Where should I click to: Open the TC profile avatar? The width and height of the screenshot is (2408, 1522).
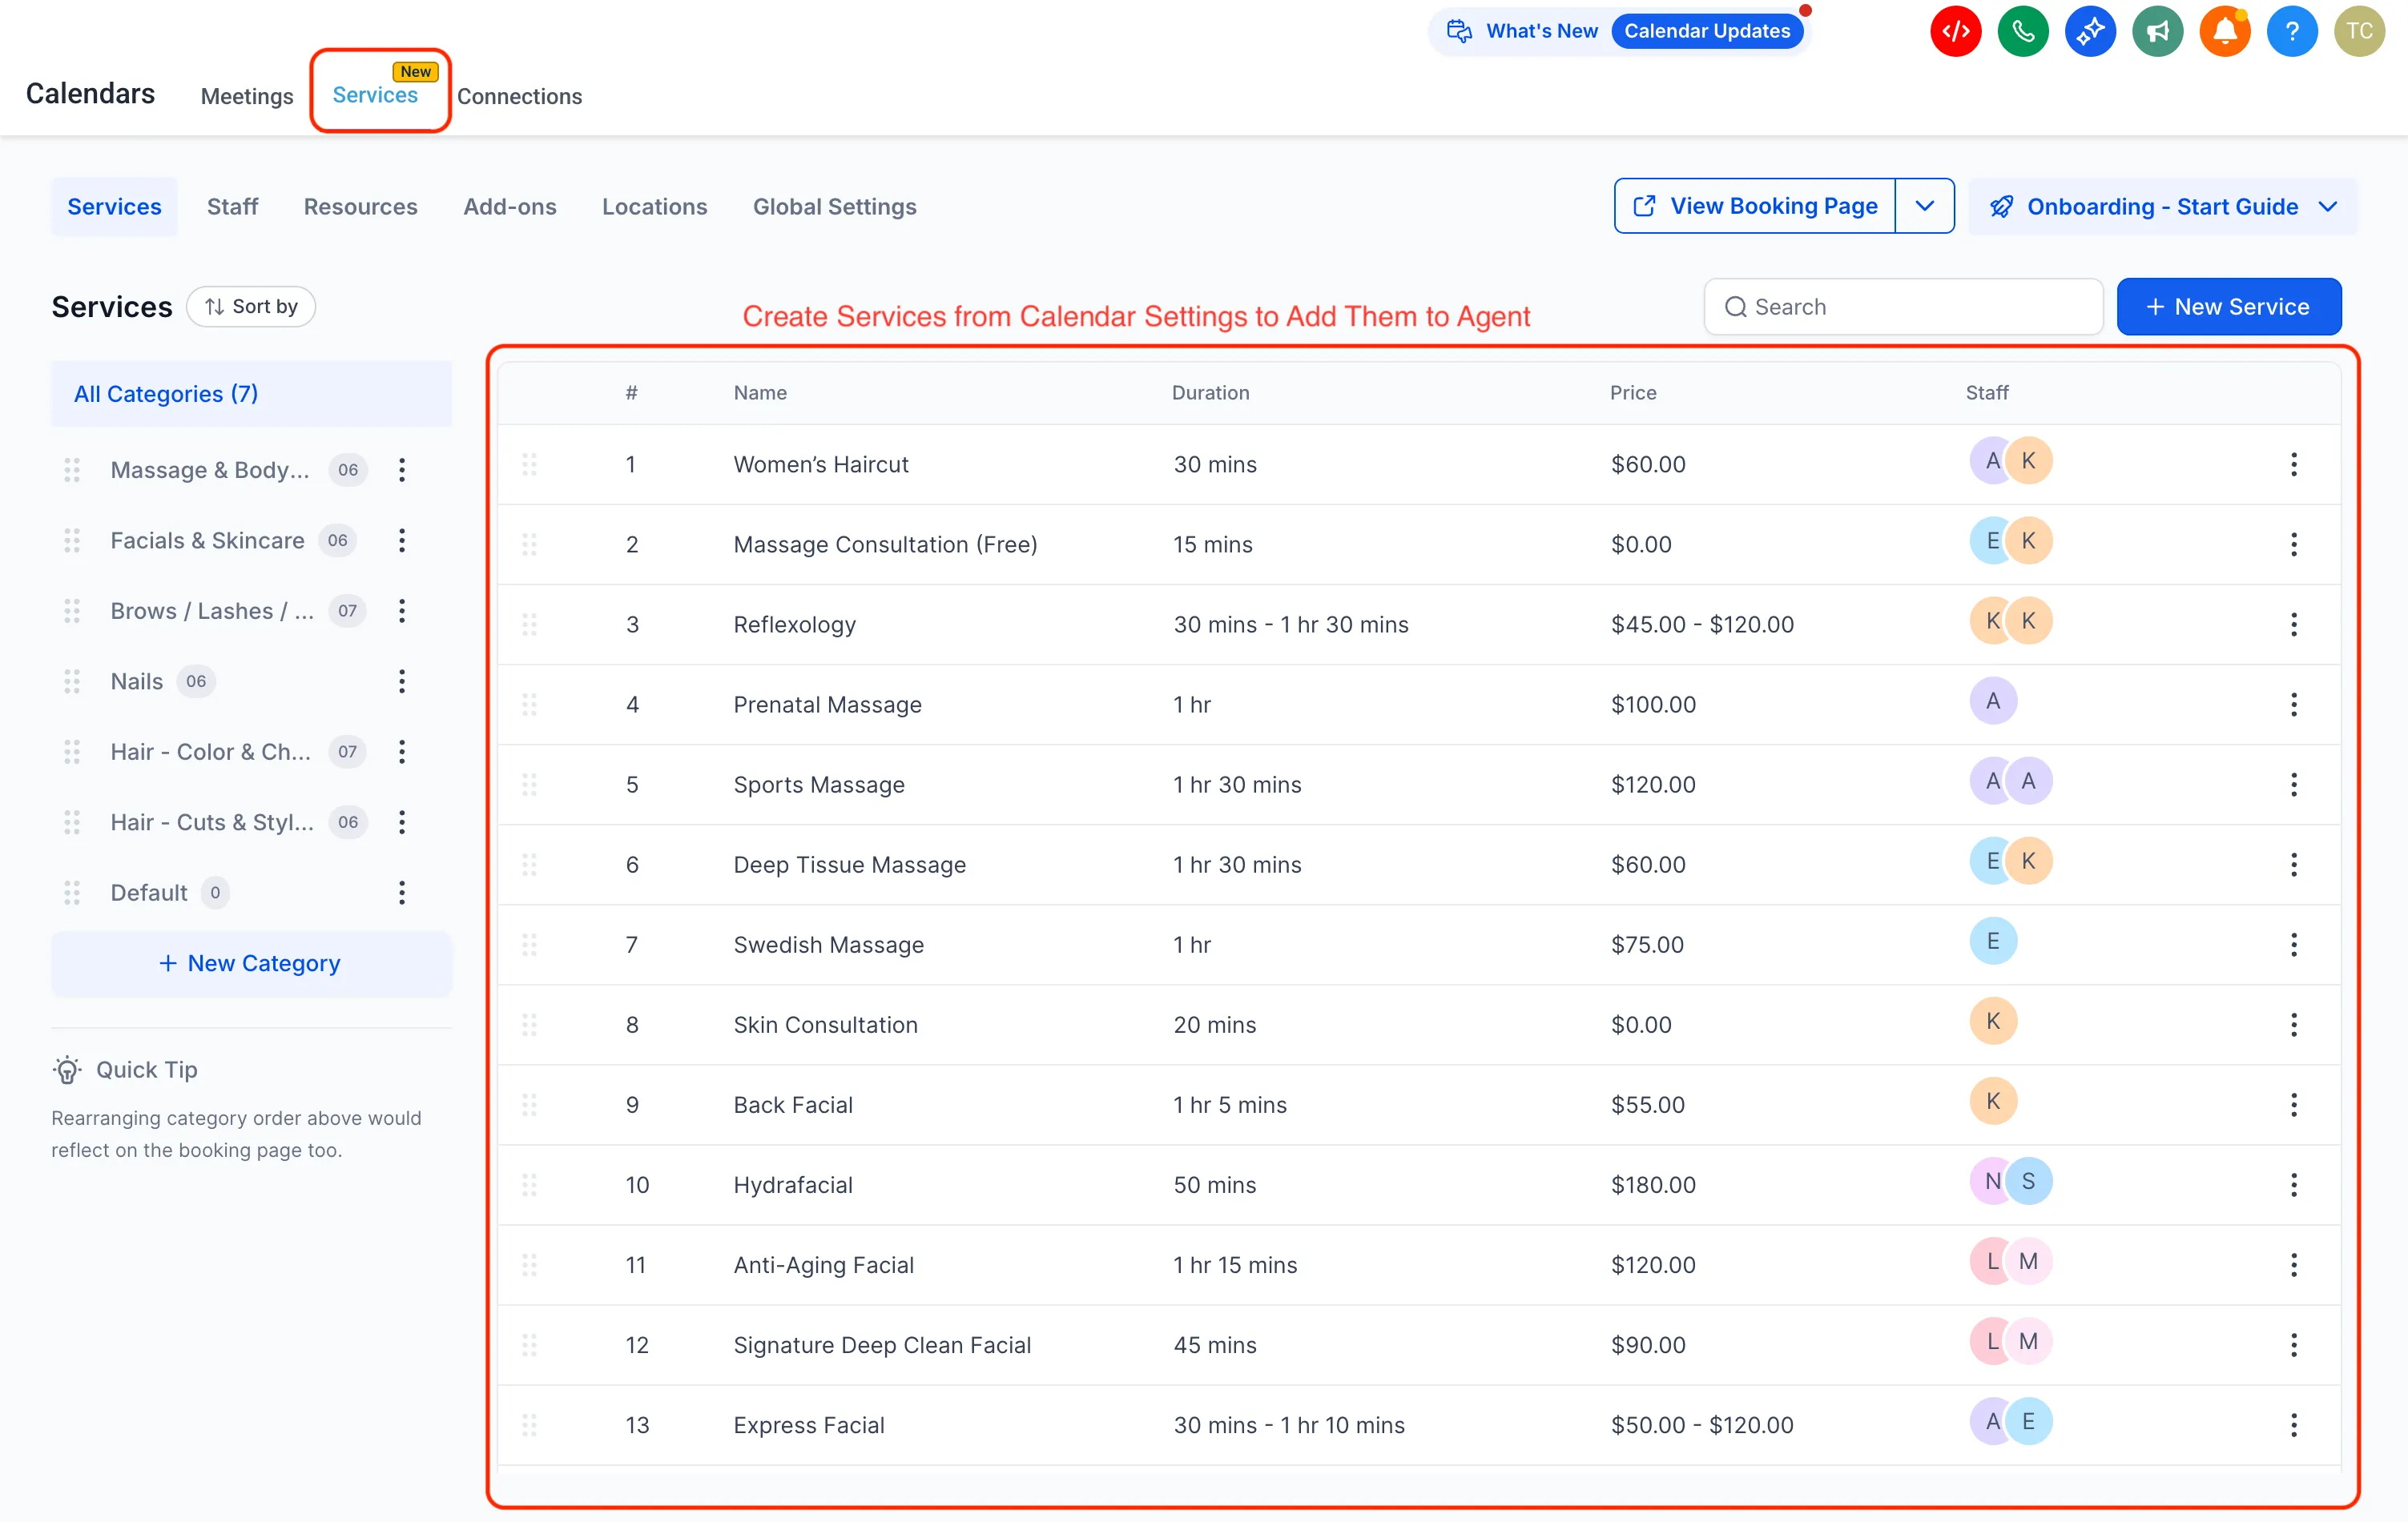coord(2359,31)
